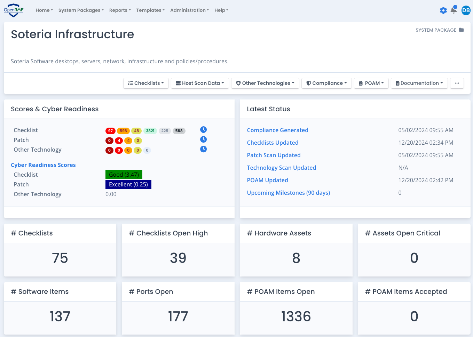
Task: Click the Soteria Infrastructure title
Action: click(x=72, y=34)
